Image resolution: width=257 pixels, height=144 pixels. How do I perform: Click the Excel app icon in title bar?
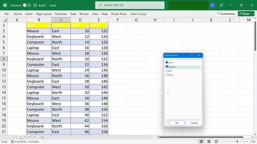[5, 5]
